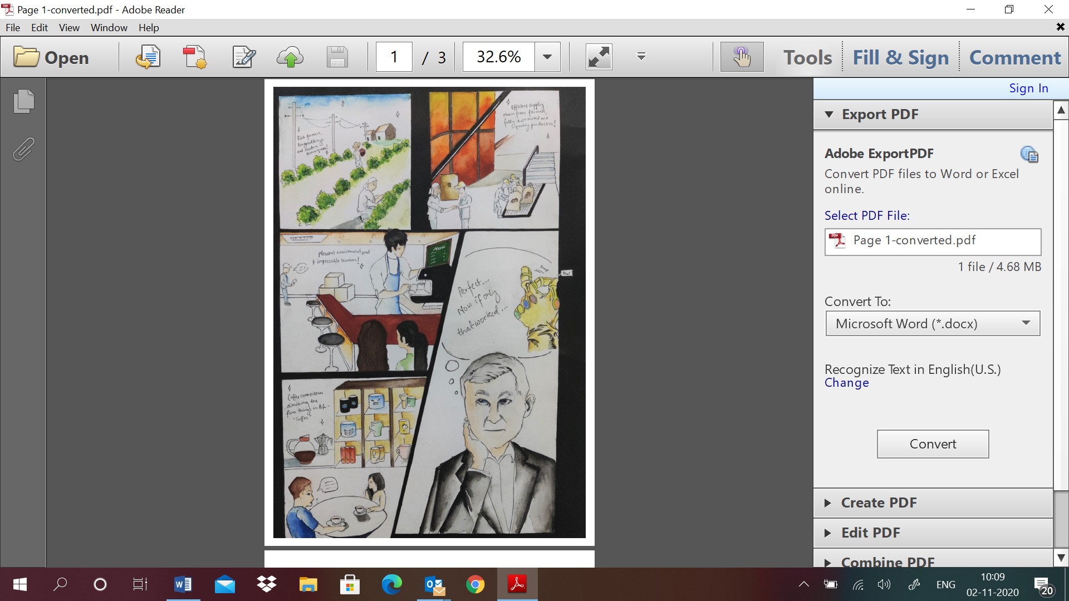This screenshot has height=601, width=1069.
Task: Open File Explorer from the taskbar
Action: pos(308,584)
